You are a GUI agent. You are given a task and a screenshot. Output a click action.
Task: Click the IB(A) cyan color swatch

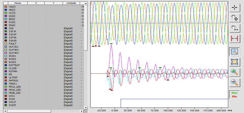tap(6, 19)
